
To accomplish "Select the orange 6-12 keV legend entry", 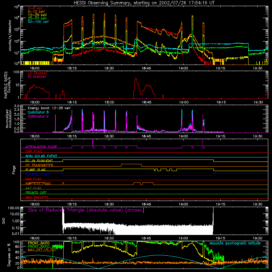I will (x=36, y=12).
